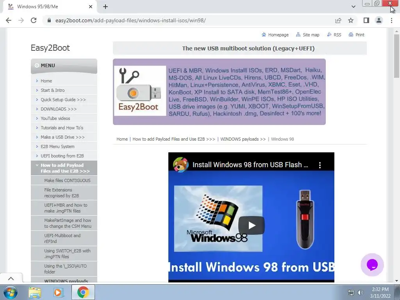Click the bear channel avatar on video

point(180,165)
